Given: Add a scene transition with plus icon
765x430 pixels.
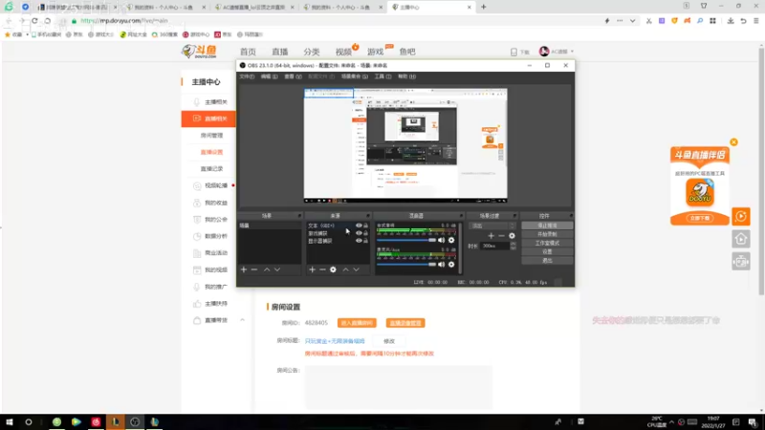Looking at the screenshot, I should click(492, 236).
